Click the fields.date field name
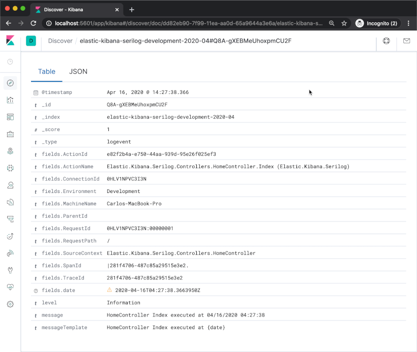417x352 pixels. click(x=58, y=290)
